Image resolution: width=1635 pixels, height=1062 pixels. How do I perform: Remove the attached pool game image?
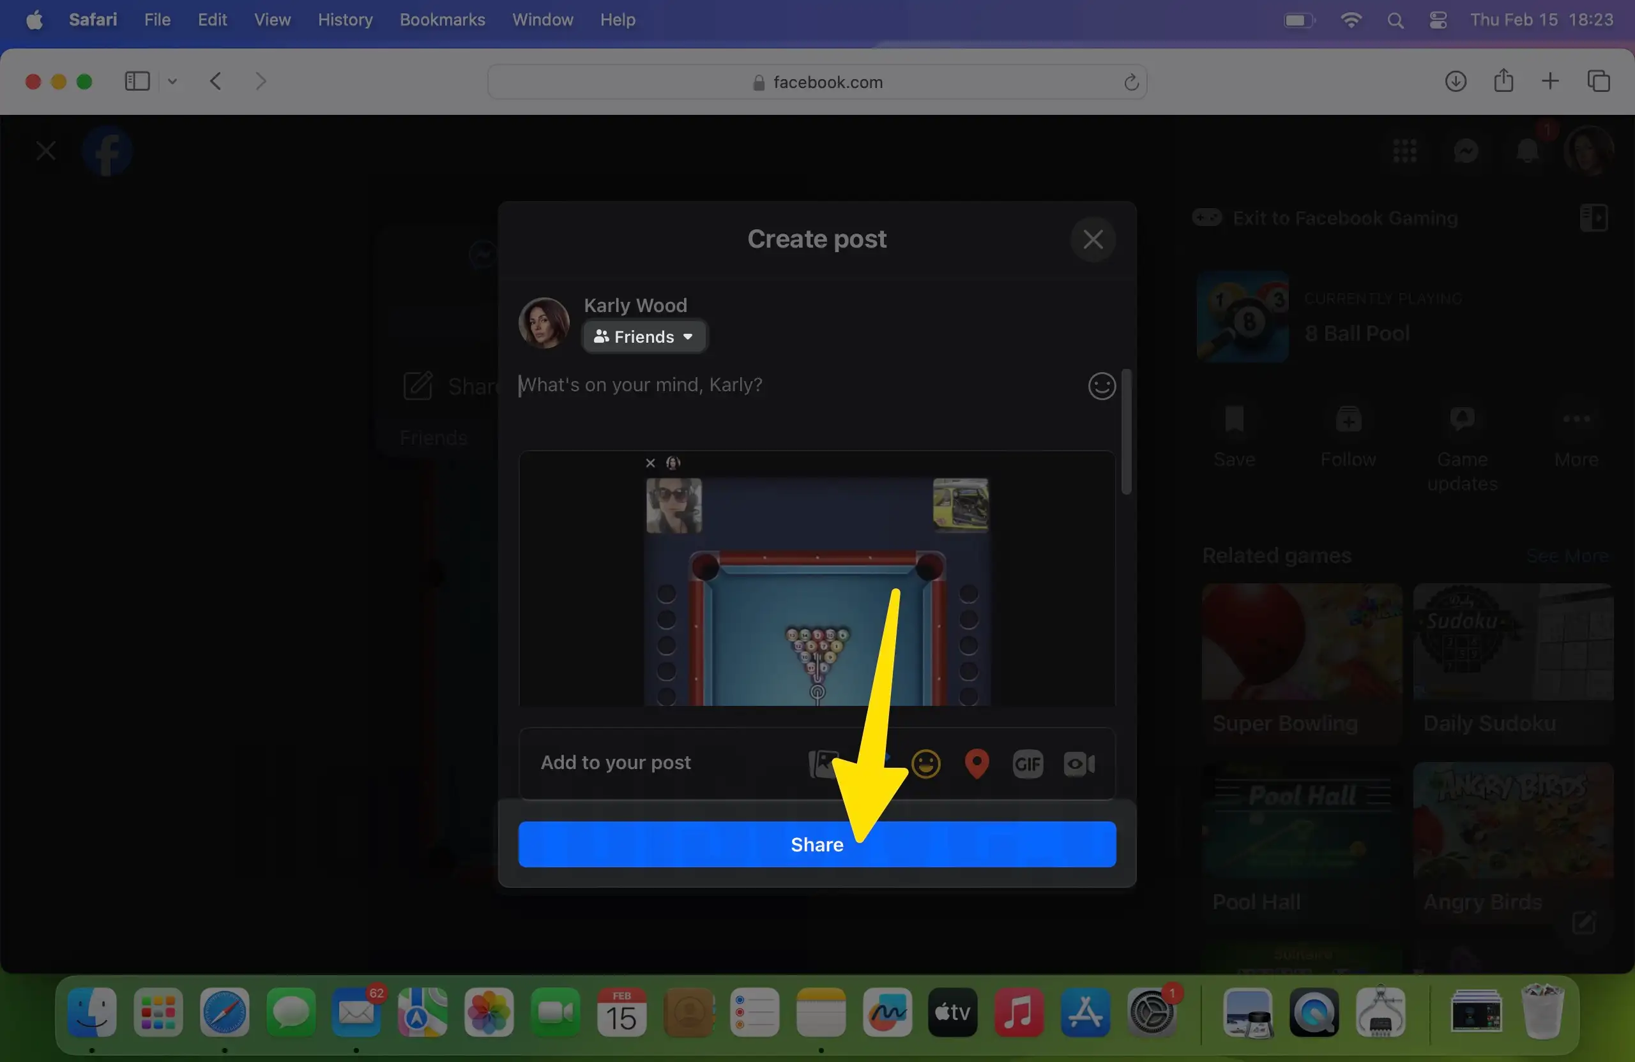pos(650,463)
